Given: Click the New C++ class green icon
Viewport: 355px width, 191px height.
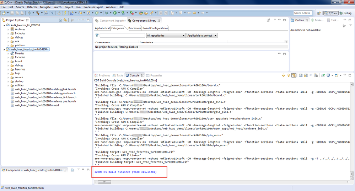Looking at the screenshot, I should click(97, 13).
